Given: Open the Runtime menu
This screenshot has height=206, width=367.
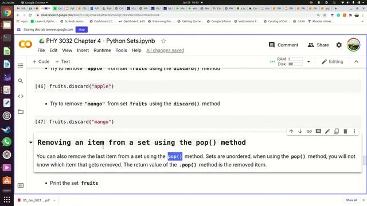Looking at the screenshot, I should point(102,50).
